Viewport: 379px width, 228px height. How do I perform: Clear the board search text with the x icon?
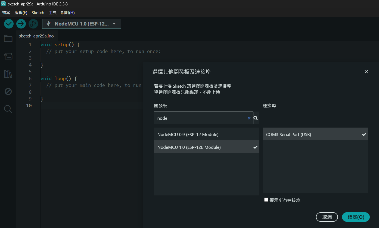pos(249,118)
